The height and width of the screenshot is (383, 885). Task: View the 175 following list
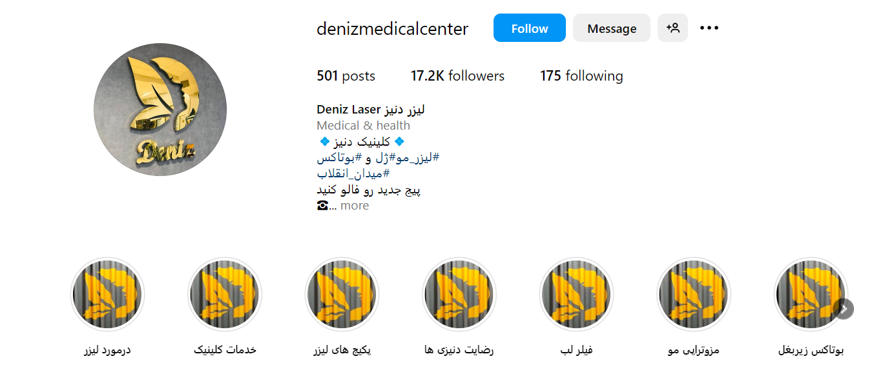pyautogui.click(x=581, y=76)
